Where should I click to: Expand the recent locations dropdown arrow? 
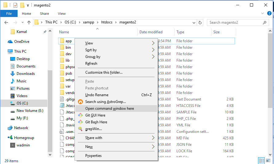tap(22, 23)
